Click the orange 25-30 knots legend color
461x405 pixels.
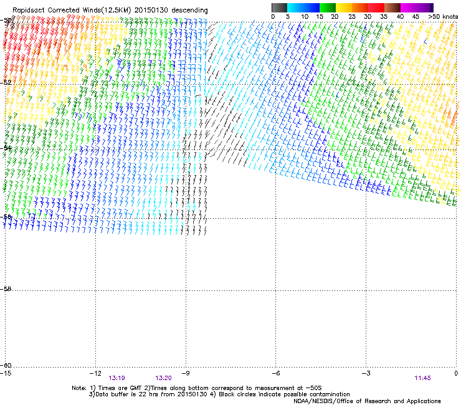360,7
